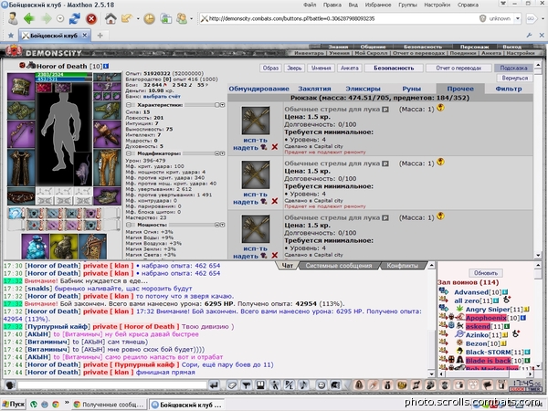Click the eraser clear-chat icon
The height and width of the screenshot is (411, 548).
point(232,385)
